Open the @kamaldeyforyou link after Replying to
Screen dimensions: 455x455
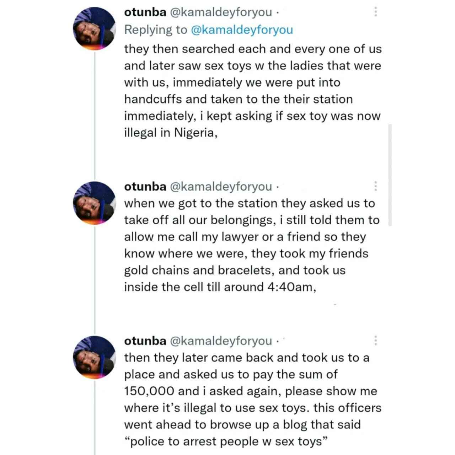tap(242, 30)
